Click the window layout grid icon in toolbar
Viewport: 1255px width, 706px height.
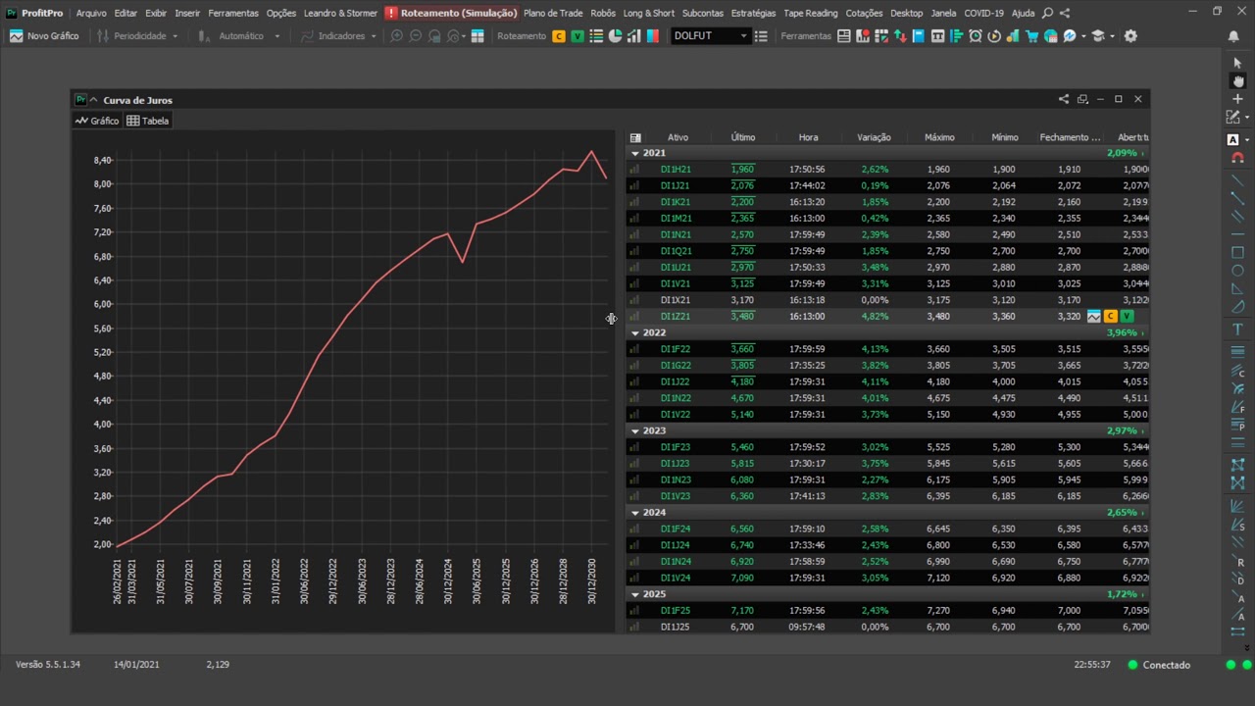[477, 35]
